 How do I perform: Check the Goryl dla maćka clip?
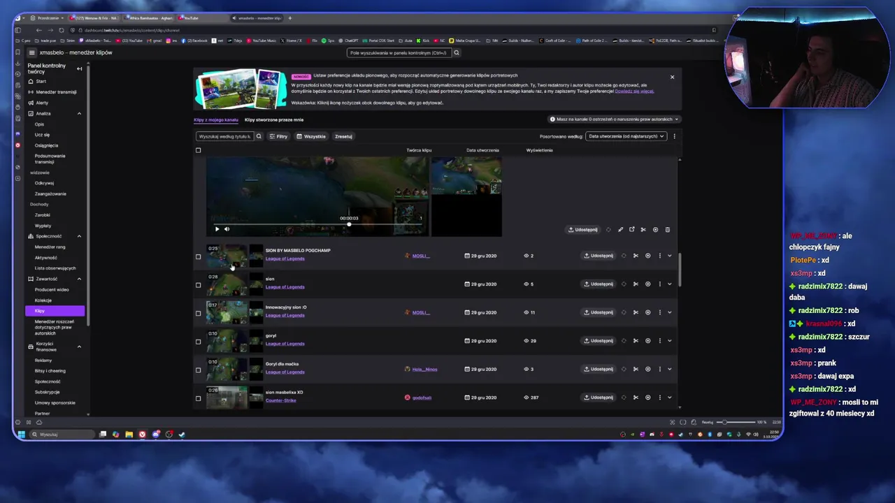[198, 370]
